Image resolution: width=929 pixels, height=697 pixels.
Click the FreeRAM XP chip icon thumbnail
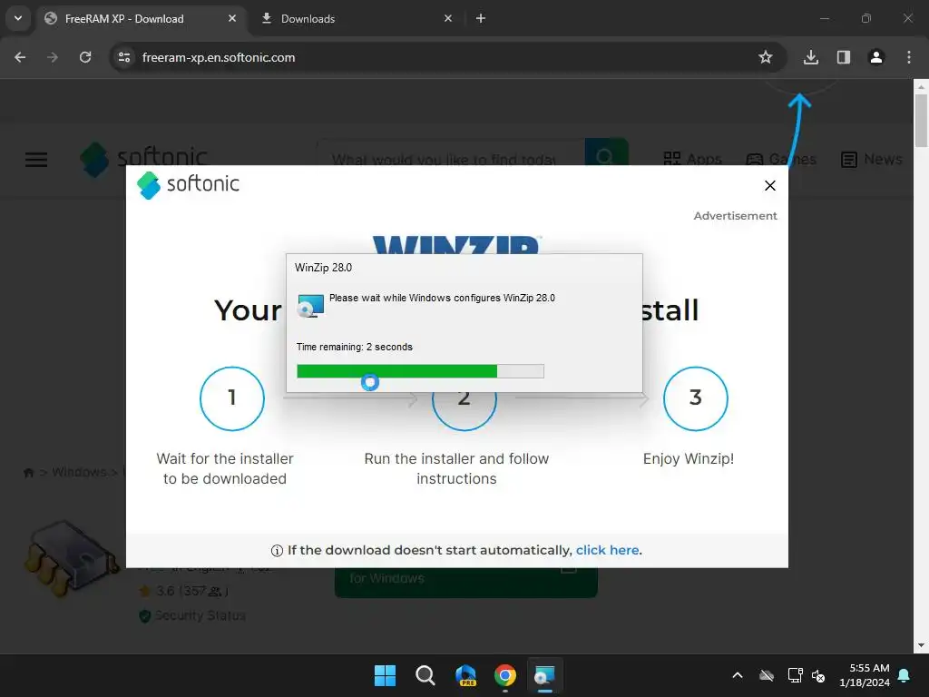coord(71,558)
